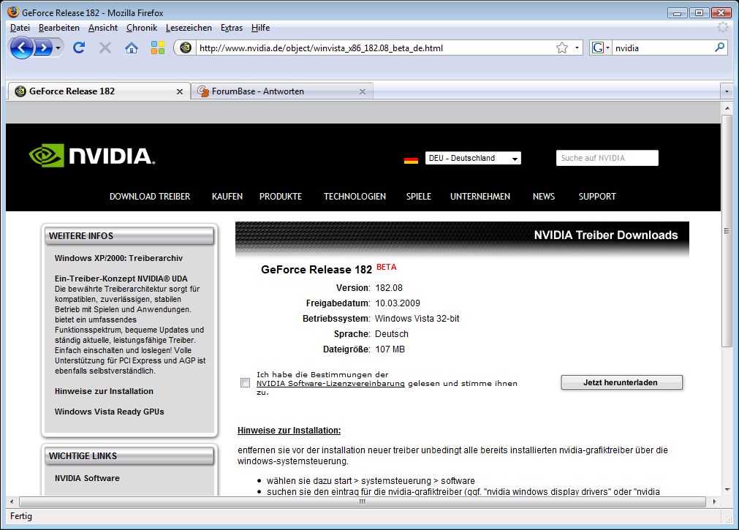
Task: Open Hinweise zur Installation sidebar link
Action: [104, 391]
